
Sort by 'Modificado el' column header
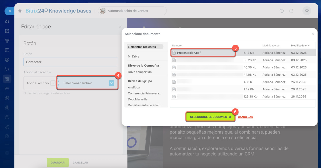[x=300, y=45]
